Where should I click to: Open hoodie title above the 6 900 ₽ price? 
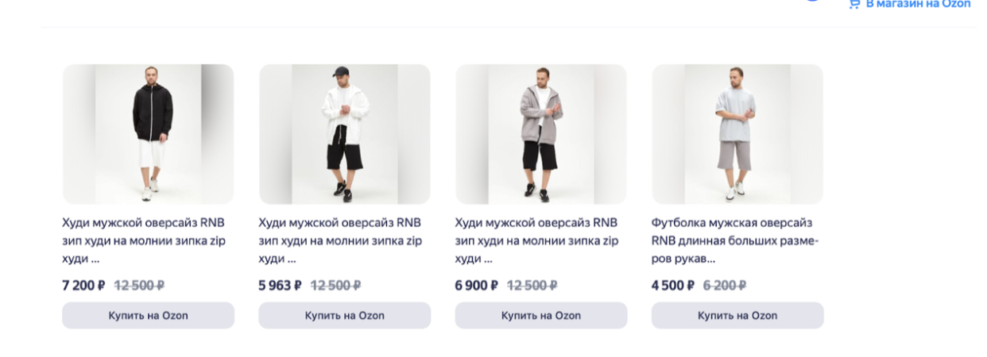pyautogui.click(x=538, y=240)
